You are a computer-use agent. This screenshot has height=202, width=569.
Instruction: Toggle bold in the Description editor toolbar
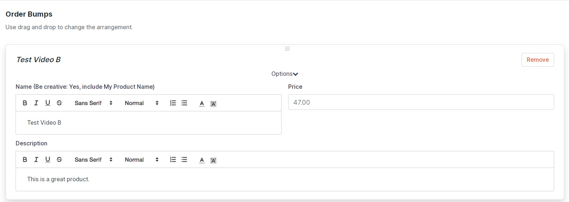click(25, 159)
